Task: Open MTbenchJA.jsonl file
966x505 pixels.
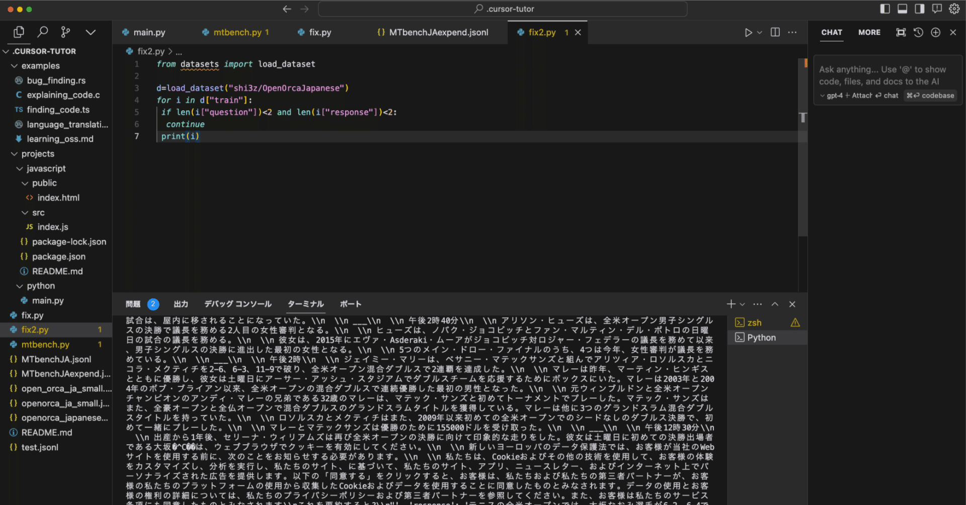Action: pos(56,360)
